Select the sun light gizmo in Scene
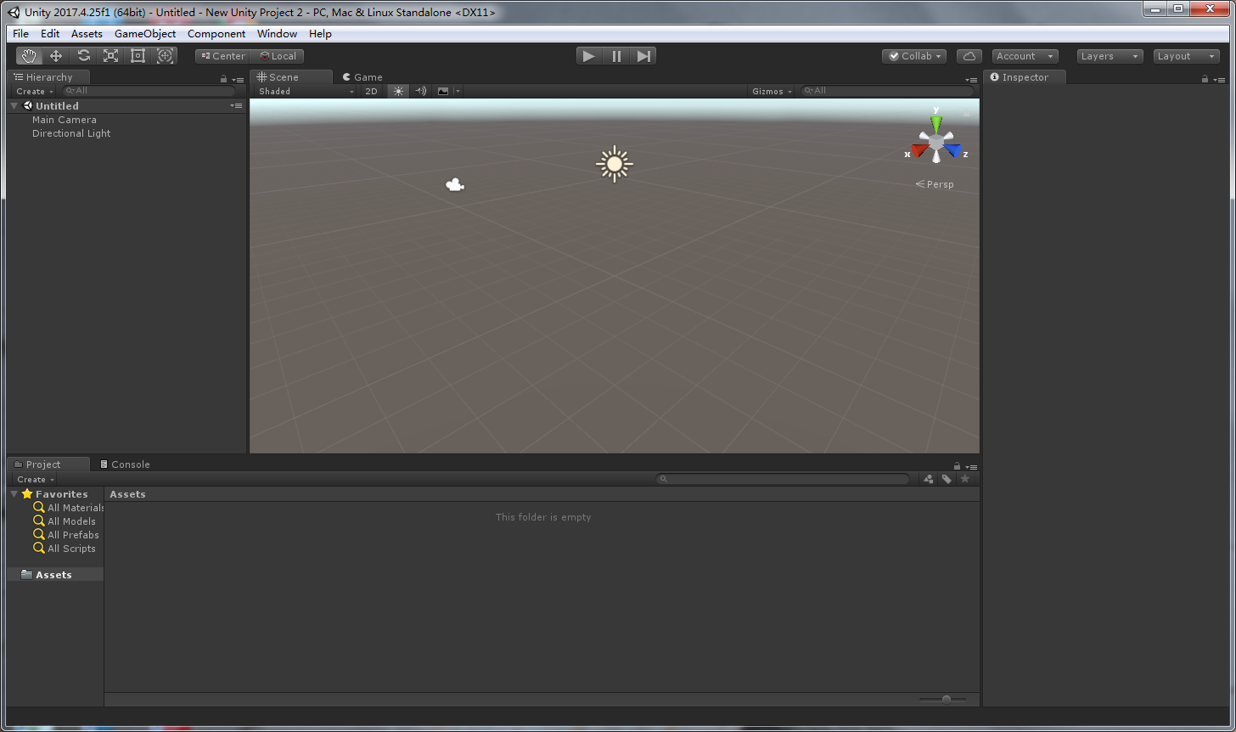 615,164
